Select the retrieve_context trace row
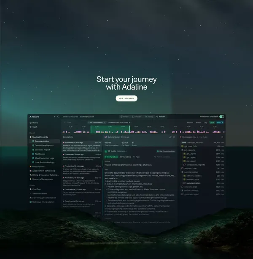This screenshot has height=259, width=253. (203, 176)
